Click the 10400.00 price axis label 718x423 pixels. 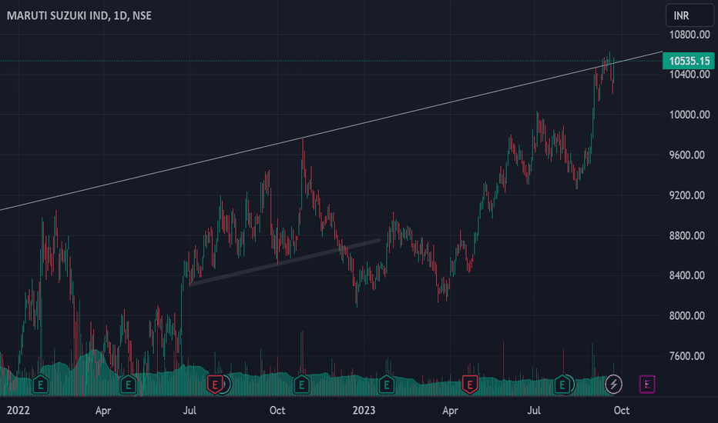[x=689, y=75]
